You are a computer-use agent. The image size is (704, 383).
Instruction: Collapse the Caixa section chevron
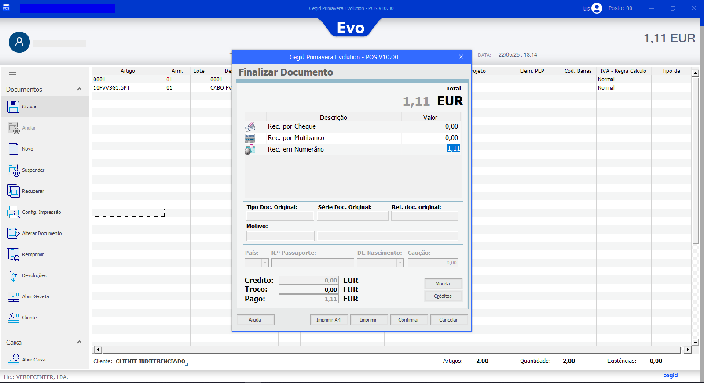click(79, 342)
